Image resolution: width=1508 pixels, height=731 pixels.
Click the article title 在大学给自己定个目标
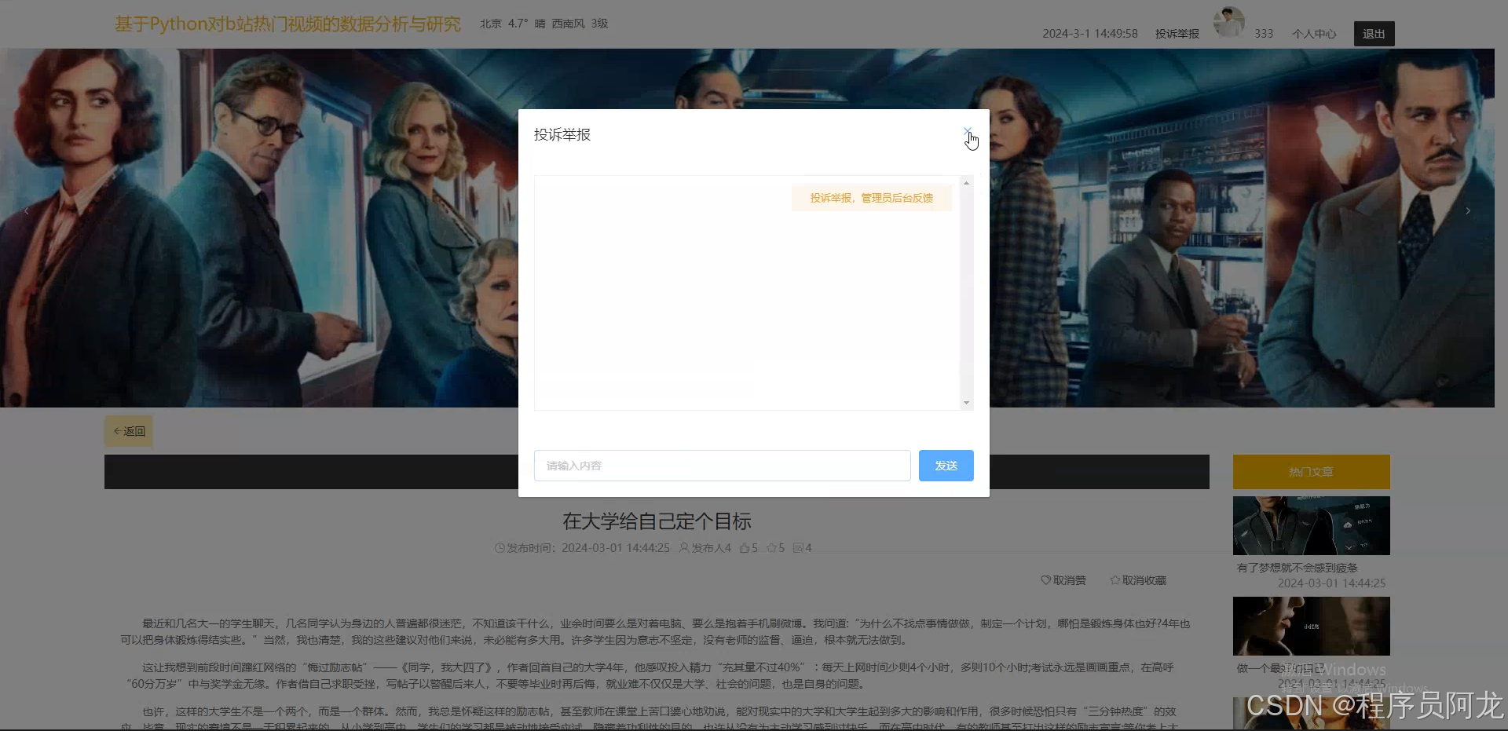[657, 521]
